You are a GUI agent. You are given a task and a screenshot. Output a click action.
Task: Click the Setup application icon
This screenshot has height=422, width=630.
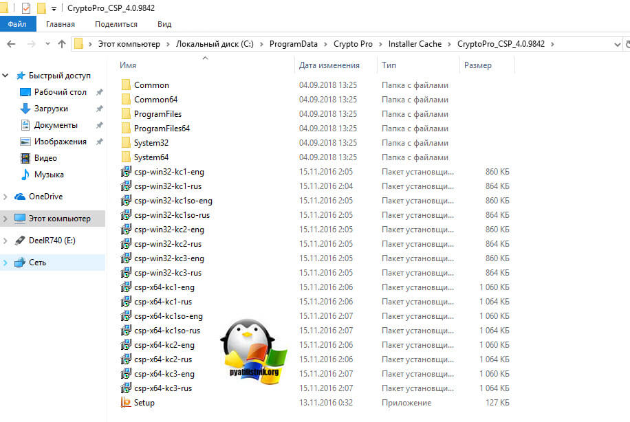tap(126, 403)
